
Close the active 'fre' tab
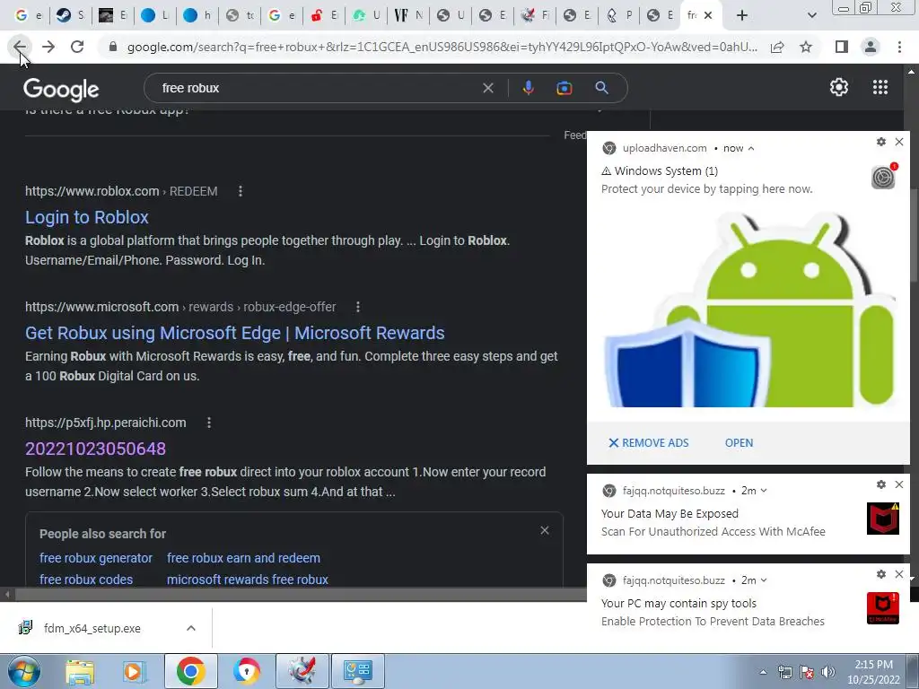(708, 15)
